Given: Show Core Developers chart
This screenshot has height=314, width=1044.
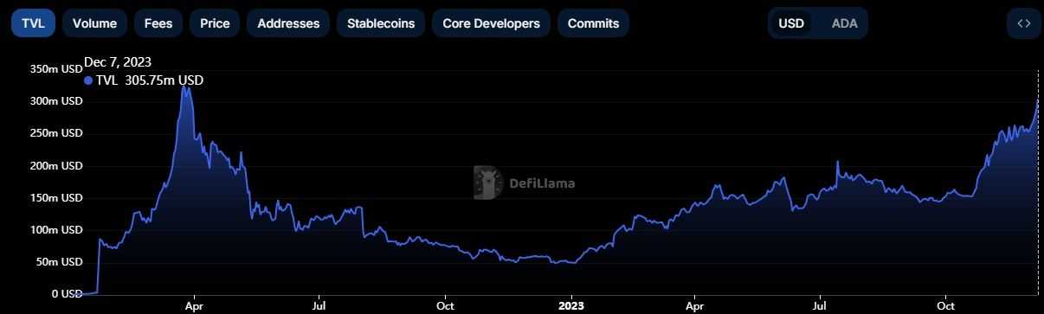Looking at the screenshot, I should [x=491, y=23].
